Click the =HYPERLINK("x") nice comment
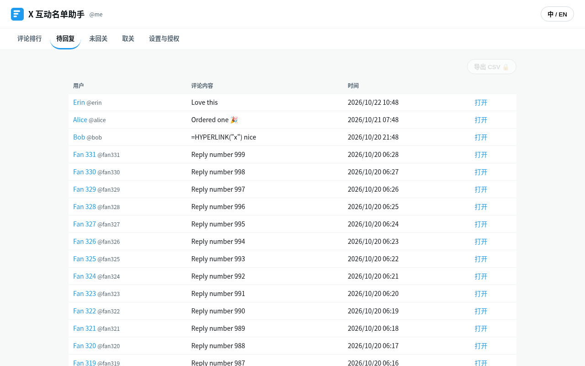585x366 pixels. 223,137
